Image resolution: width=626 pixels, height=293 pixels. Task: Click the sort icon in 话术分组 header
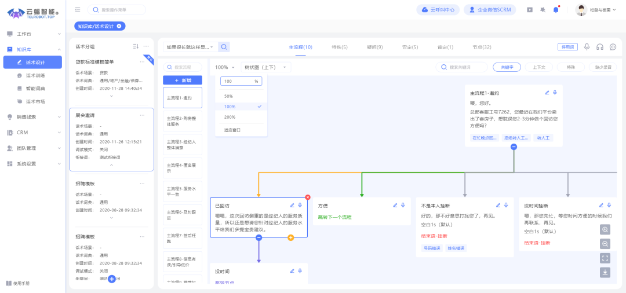coord(136,47)
